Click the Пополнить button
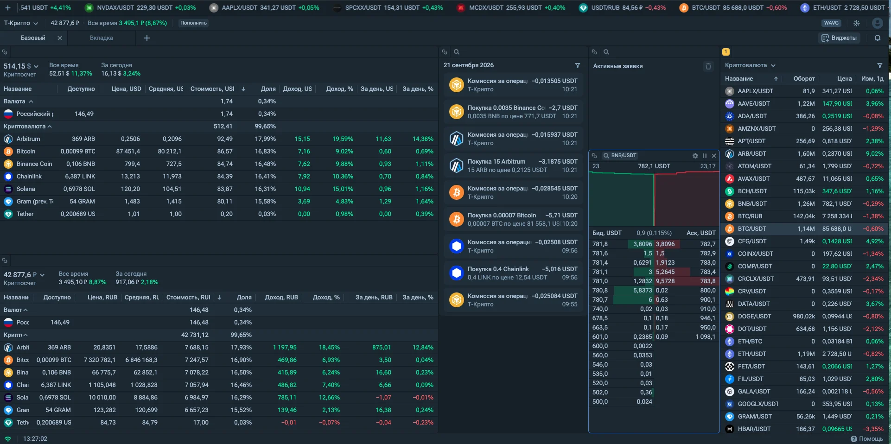The height and width of the screenshot is (444, 891). (x=193, y=23)
